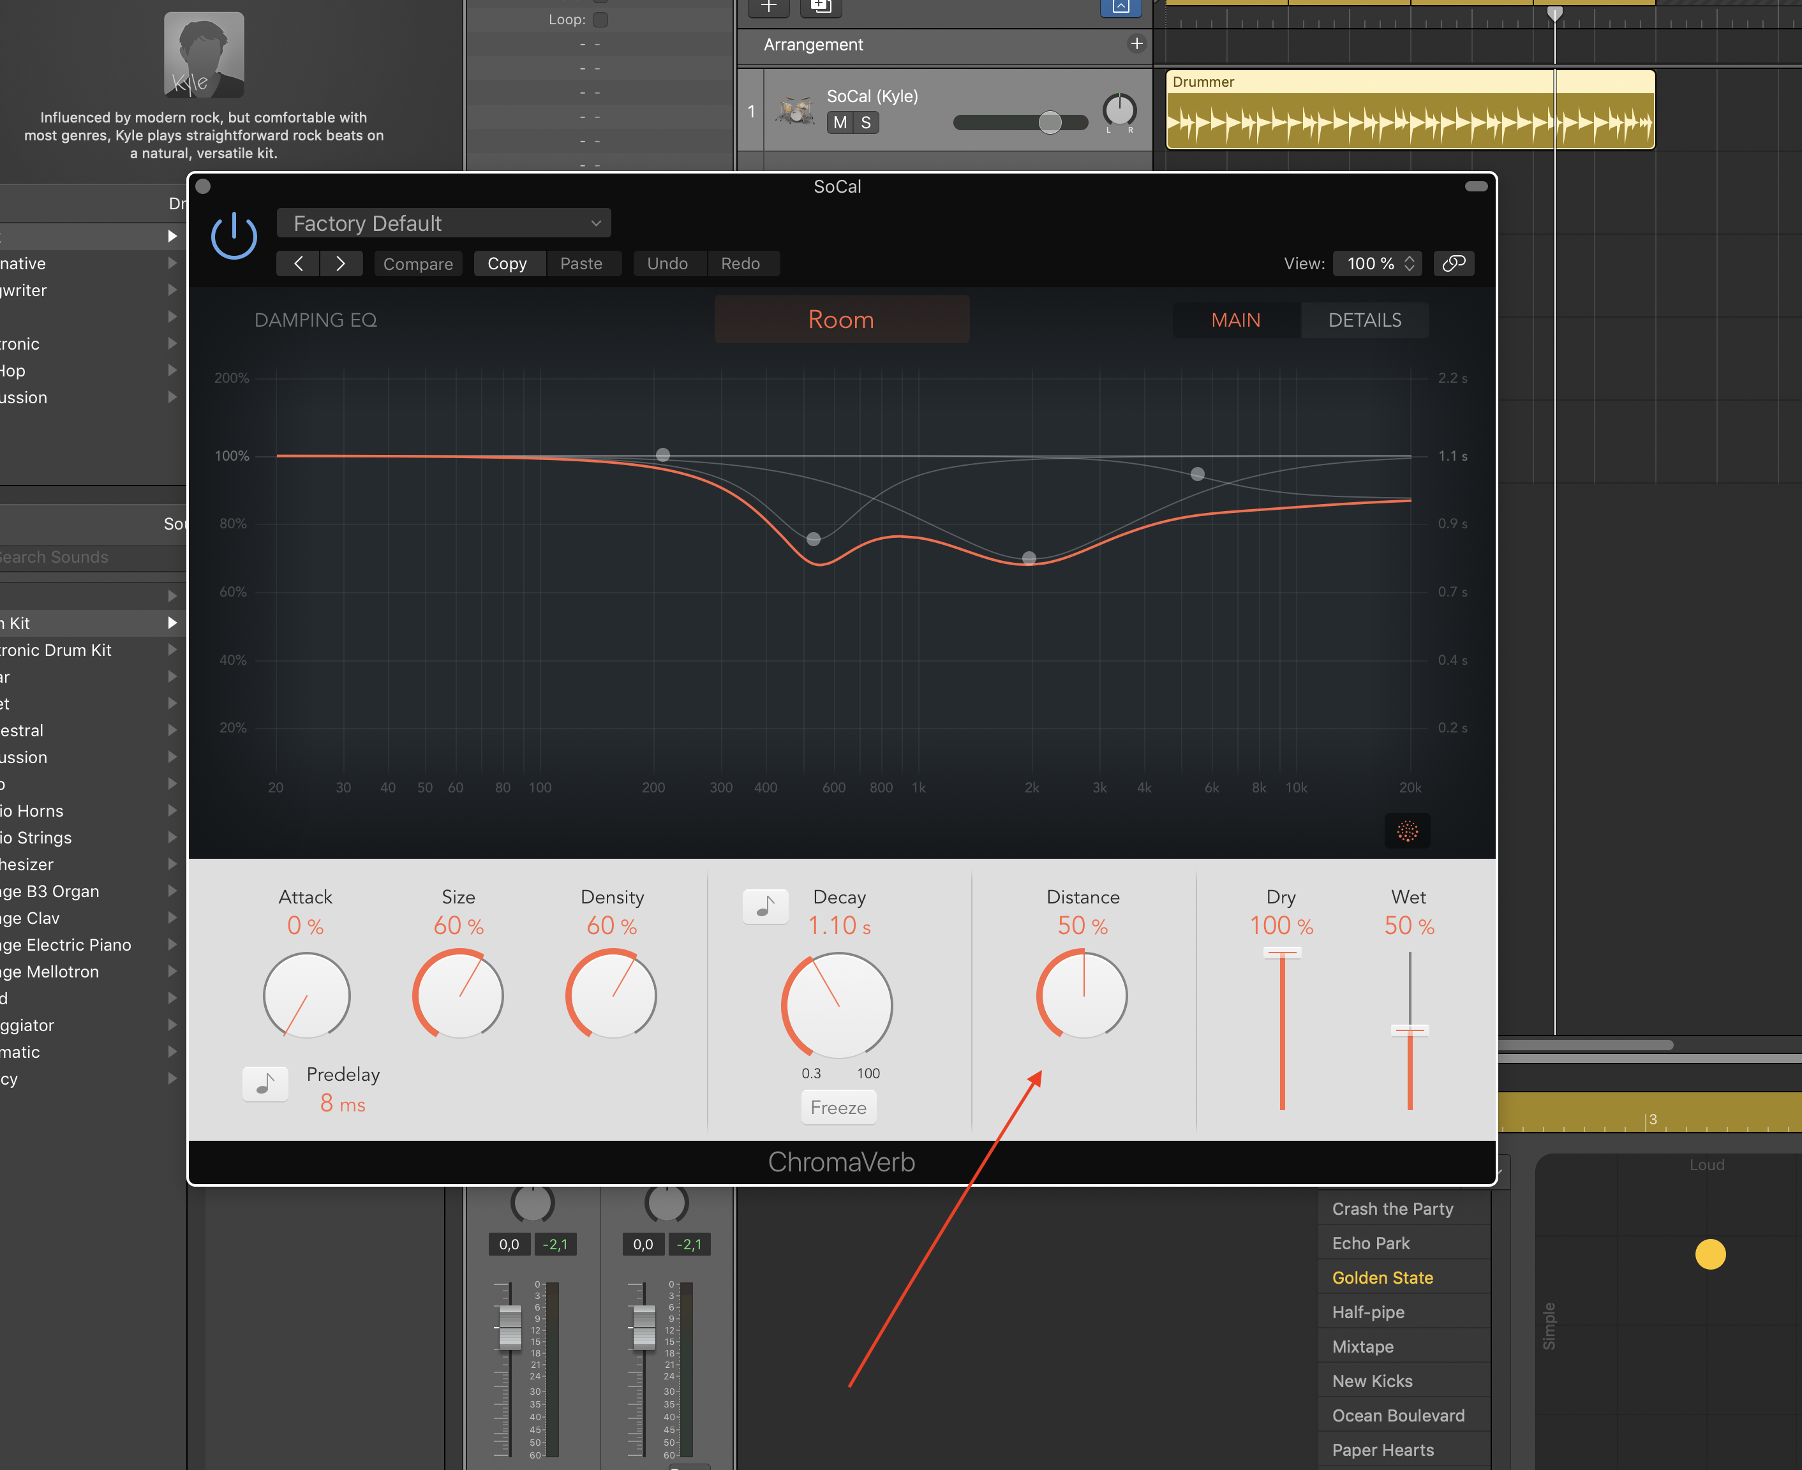
Task: Toggle the reverb visualization dots icon
Action: click(1408, 831)
